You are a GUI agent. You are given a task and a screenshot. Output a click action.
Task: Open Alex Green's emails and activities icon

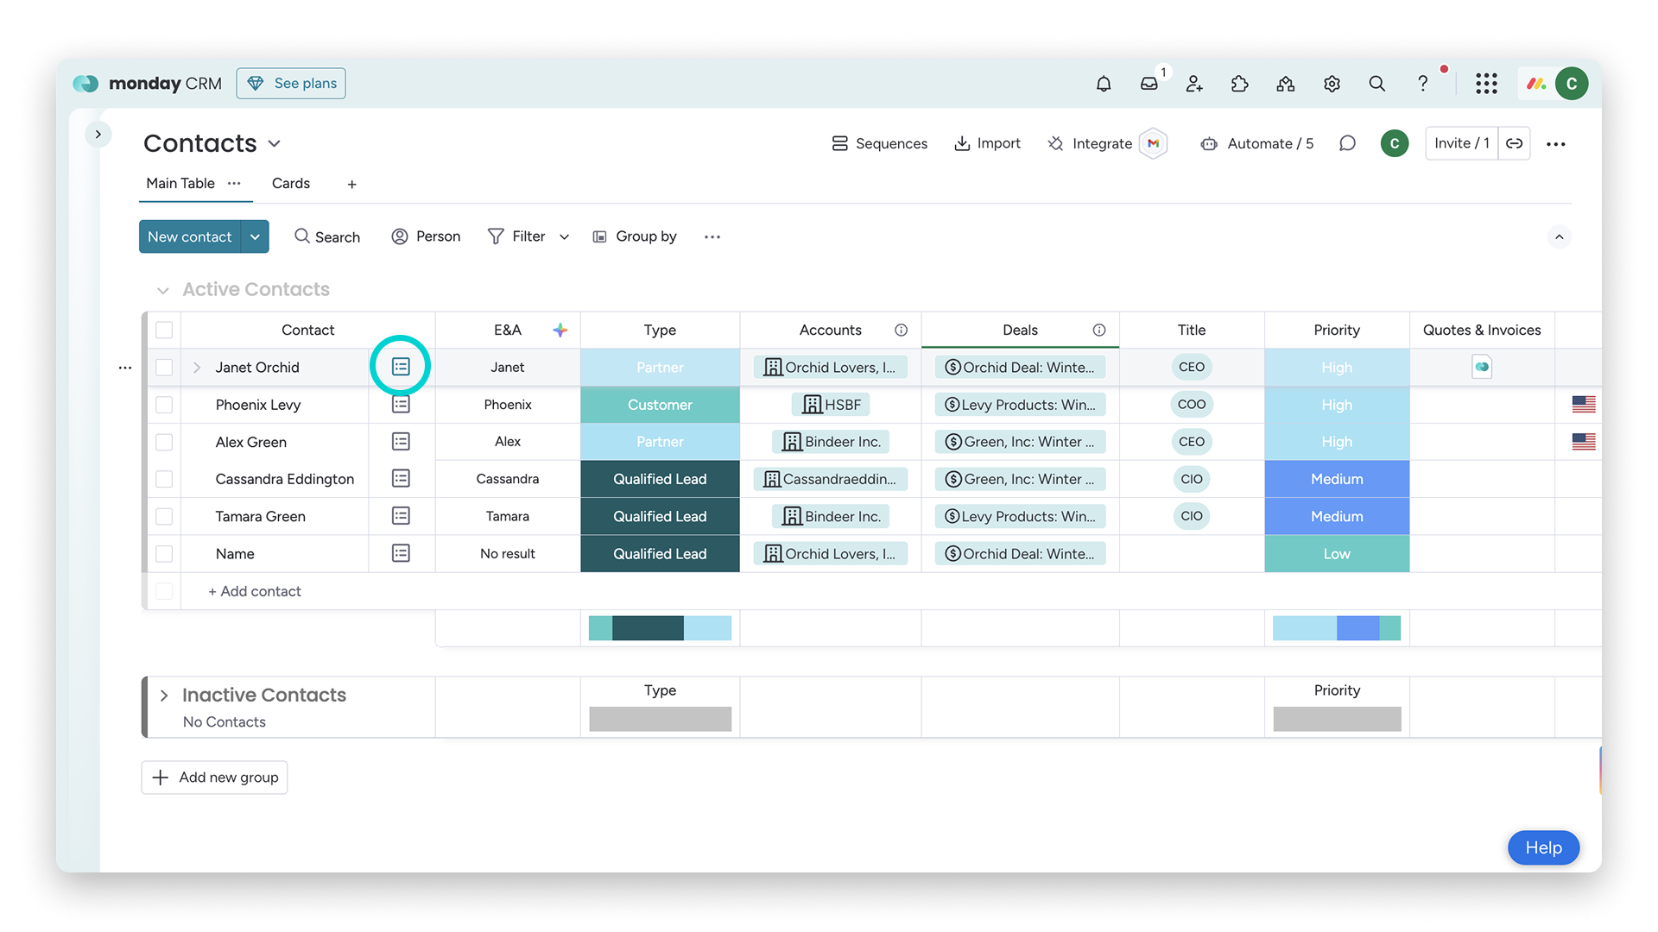[401, 442]
